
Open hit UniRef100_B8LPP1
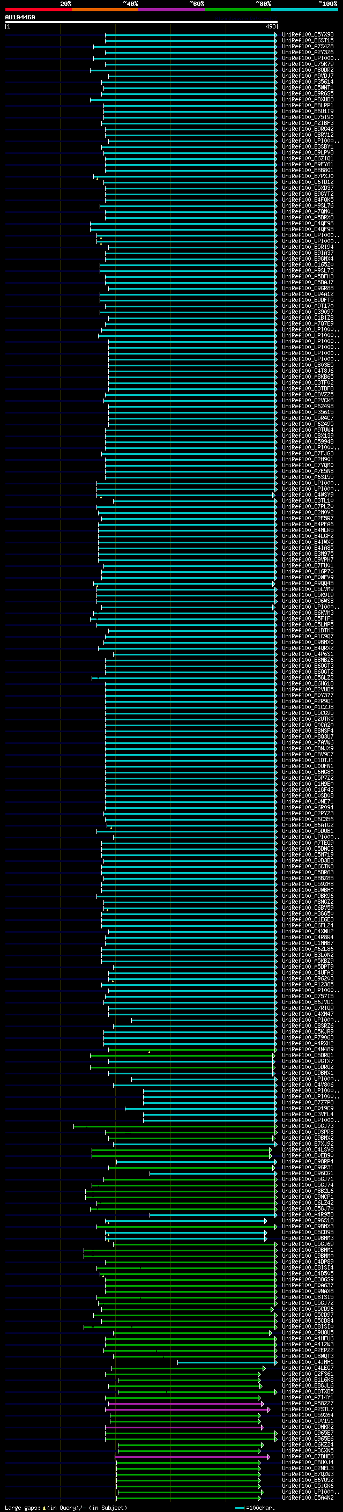click(308, 106)
